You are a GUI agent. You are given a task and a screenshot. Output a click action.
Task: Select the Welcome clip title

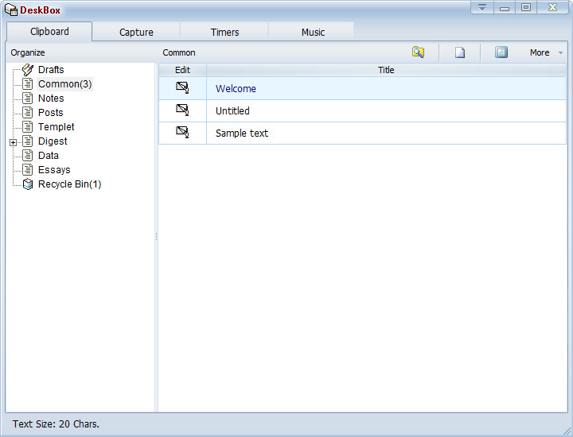[236, 89]
